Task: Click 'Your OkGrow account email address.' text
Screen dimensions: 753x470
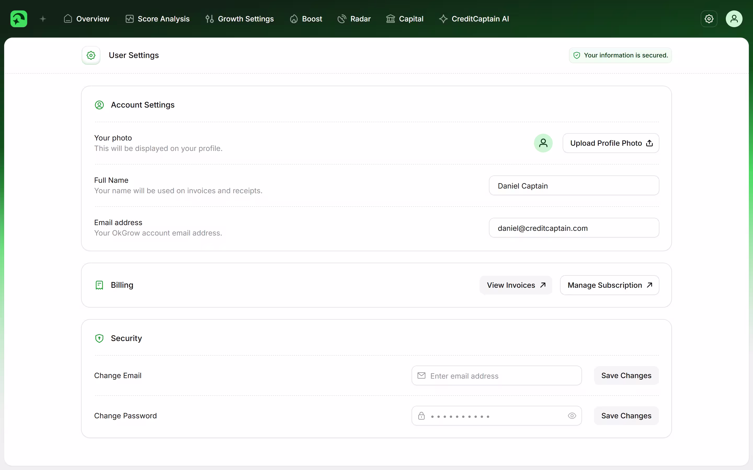Action: [x=158, y=233]
